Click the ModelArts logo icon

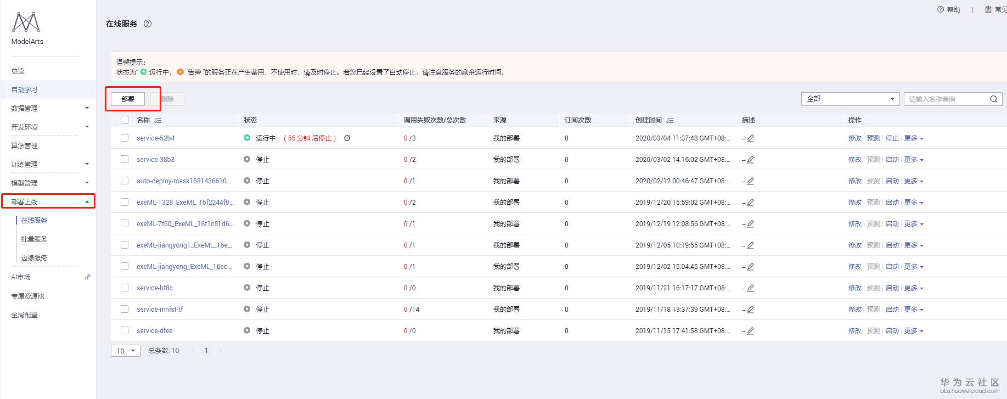(26, 23)
